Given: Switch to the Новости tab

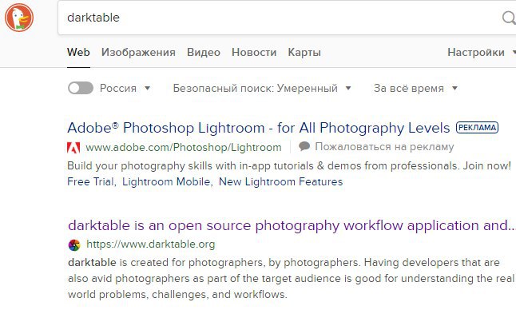Looking at the screenshot, I should (x=254, y=52).
